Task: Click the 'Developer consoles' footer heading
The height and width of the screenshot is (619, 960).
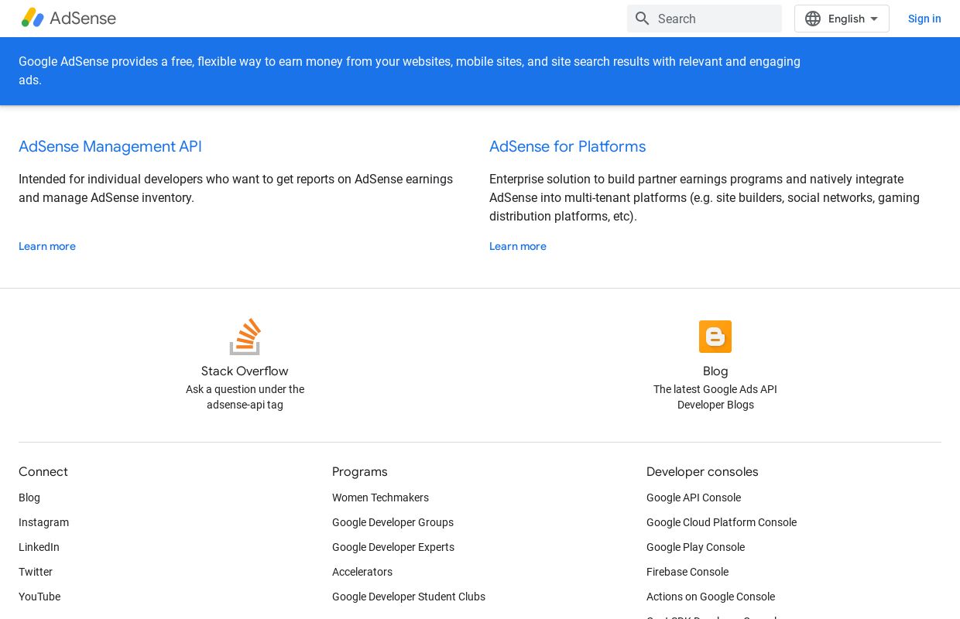Action: pos(702,471)
